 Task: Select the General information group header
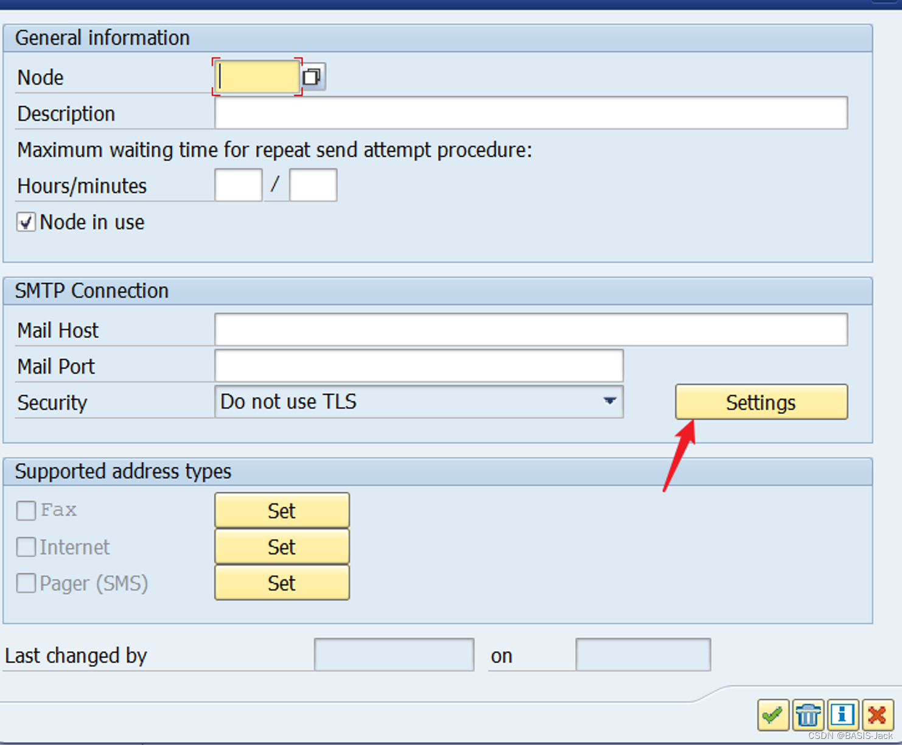pyautogui.click(x=438, y=38)
